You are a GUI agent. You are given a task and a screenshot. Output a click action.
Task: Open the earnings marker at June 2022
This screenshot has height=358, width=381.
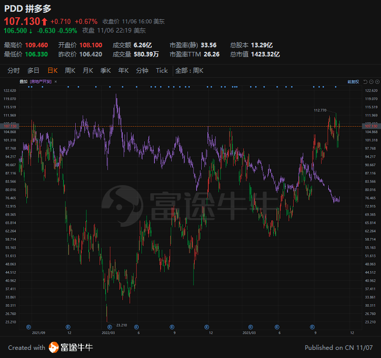click(136, 327)
